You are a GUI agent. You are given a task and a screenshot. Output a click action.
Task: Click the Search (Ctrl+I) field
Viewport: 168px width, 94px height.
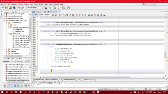coord(155,4)
